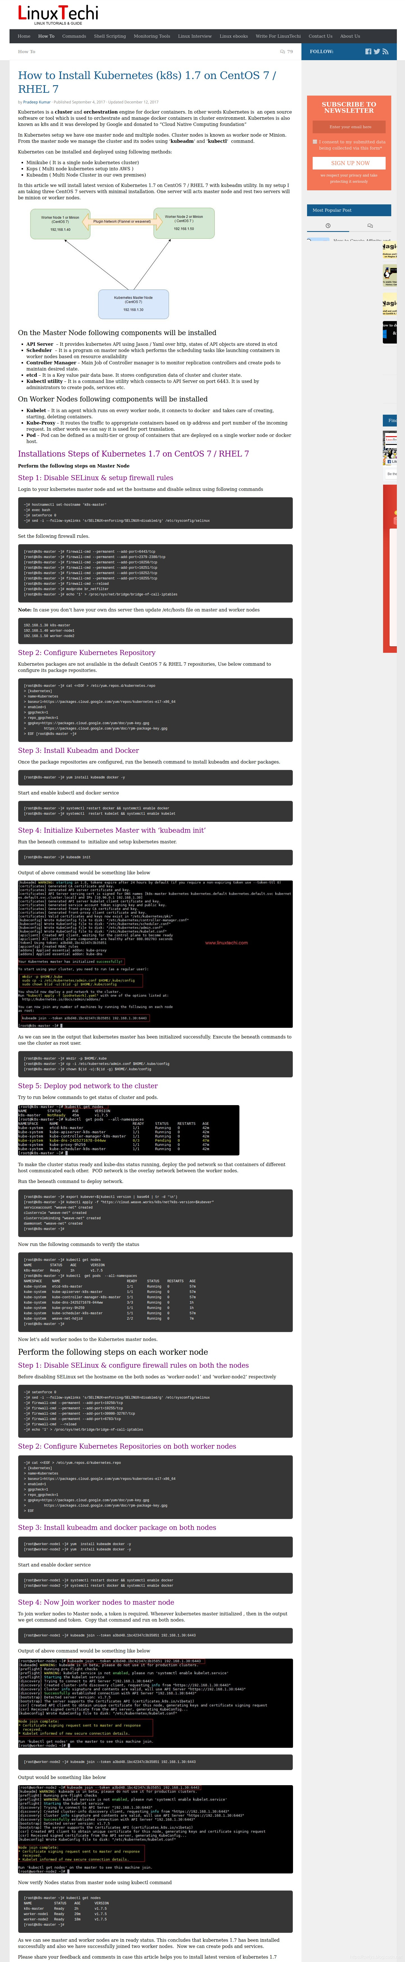Click the How To breadcrumb link

27,52
